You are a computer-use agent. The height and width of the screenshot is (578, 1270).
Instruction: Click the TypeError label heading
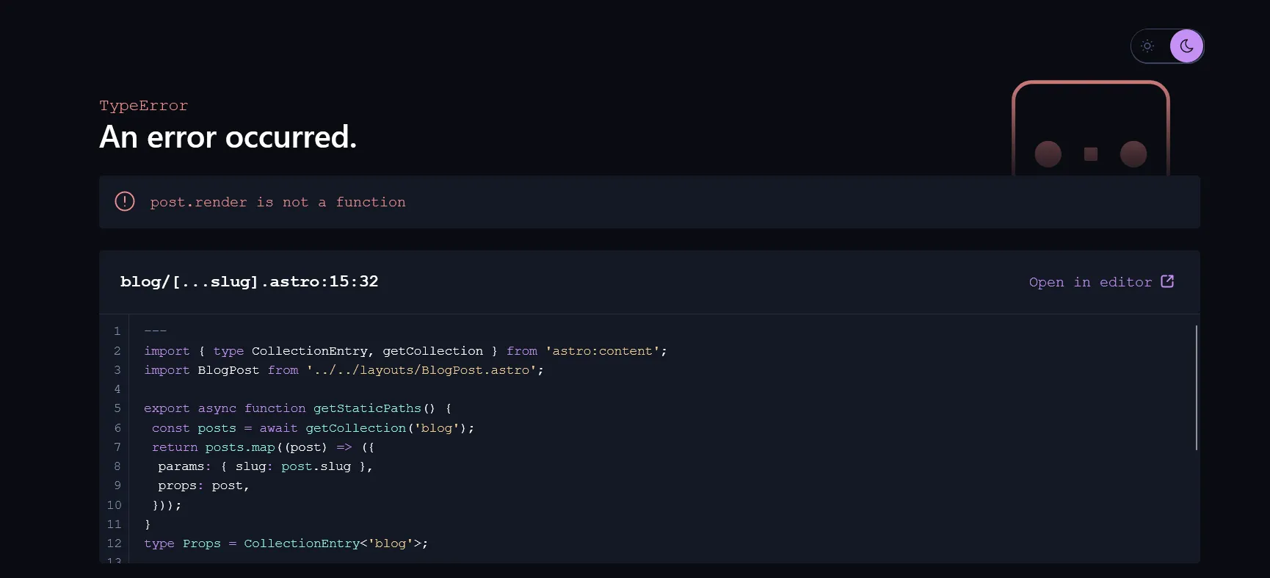coord(144,106)
